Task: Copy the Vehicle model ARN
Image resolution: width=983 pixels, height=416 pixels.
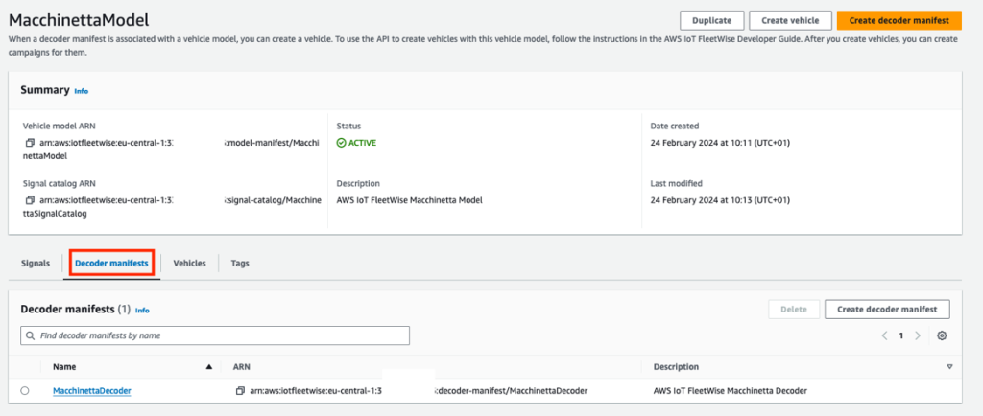Action: (31, 144)
